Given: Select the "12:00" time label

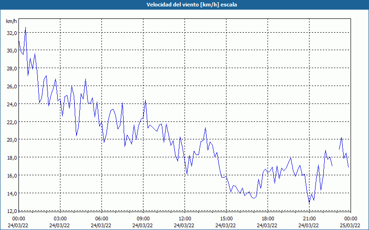Looking at the screenshot, I should (x=185, y=219).
